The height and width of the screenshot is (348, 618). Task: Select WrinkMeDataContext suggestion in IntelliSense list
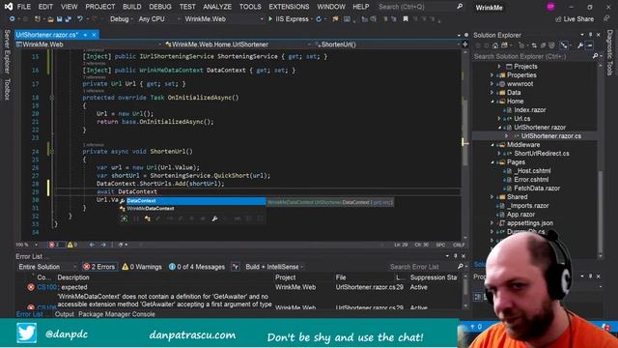(192, 209)
